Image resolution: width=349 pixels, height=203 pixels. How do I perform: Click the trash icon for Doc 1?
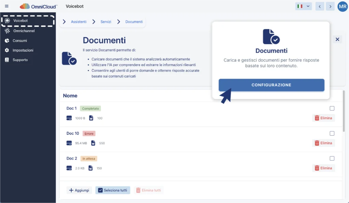317,118
